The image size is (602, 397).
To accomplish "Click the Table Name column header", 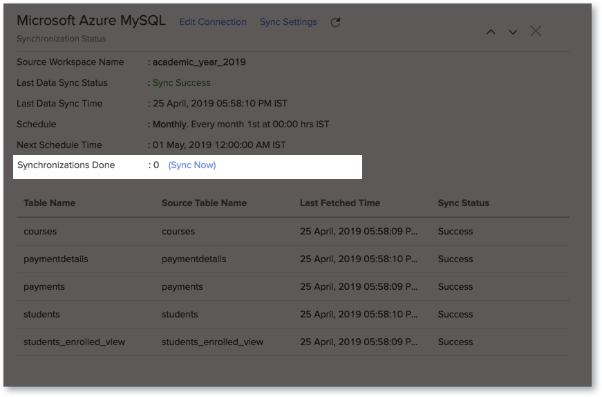I will [50, 203].
